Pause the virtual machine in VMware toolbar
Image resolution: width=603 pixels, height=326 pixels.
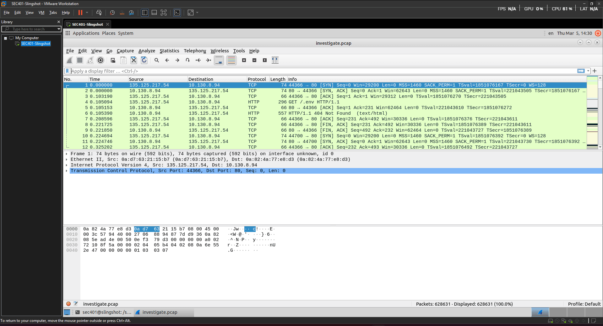click(80, 13)
